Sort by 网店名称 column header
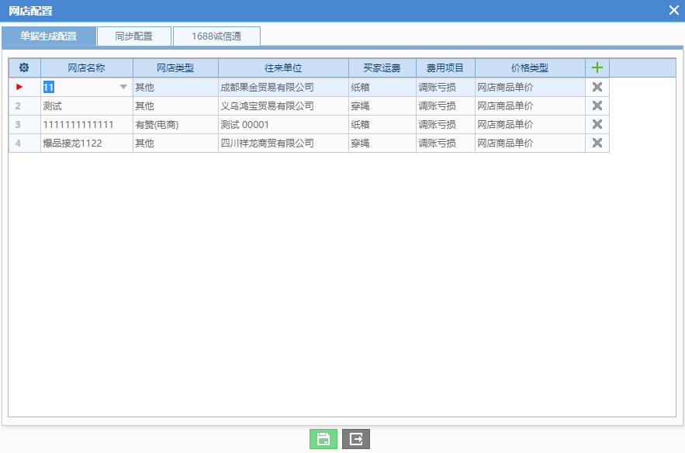Image resolution: width=685 pixels, height=453 pixels. [x=87, y=67]
